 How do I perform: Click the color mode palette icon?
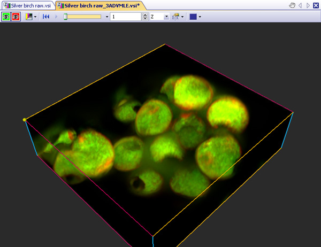click(x=29, y=17)
